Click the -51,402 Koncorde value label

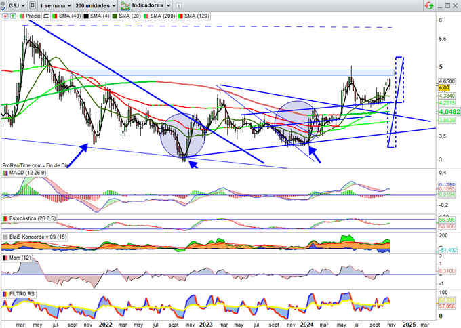coord(448,250)
